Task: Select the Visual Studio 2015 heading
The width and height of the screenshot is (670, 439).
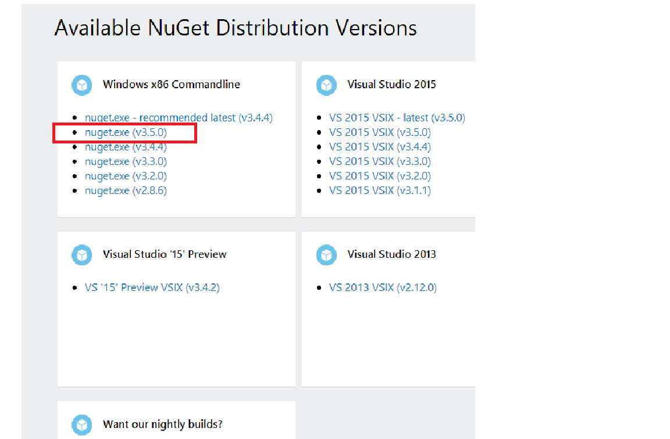Action: point(391,84)
